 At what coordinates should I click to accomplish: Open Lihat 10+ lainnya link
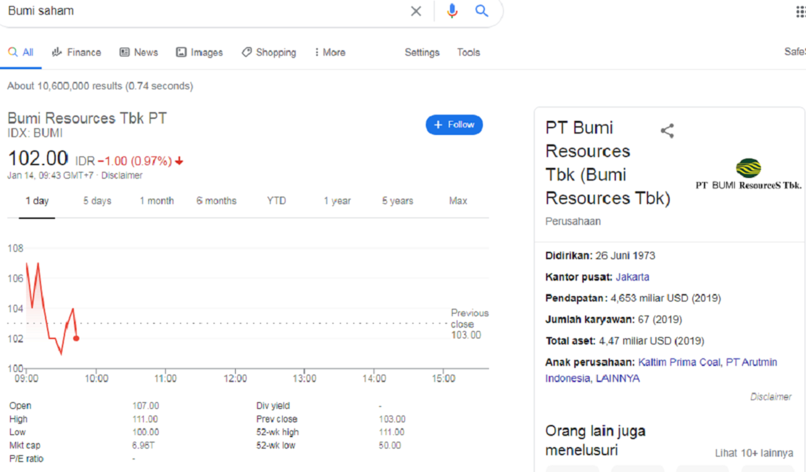pyautogui.click(x=754, y=453)
